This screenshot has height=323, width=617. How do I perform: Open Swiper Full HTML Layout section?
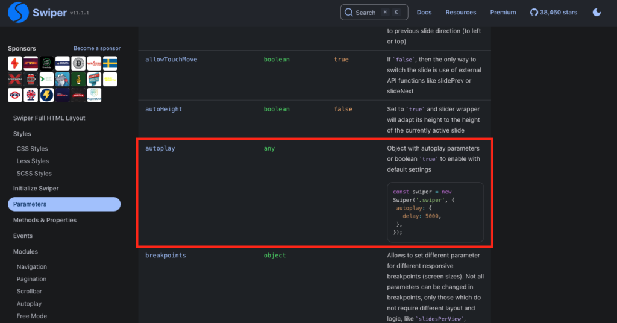(49, 118)
